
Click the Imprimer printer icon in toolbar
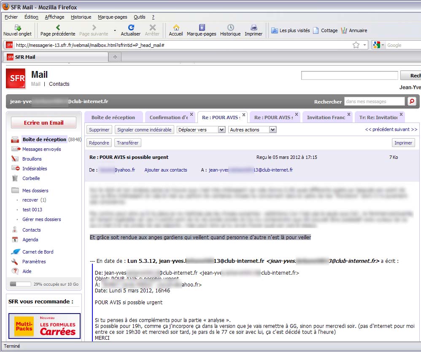254,27
